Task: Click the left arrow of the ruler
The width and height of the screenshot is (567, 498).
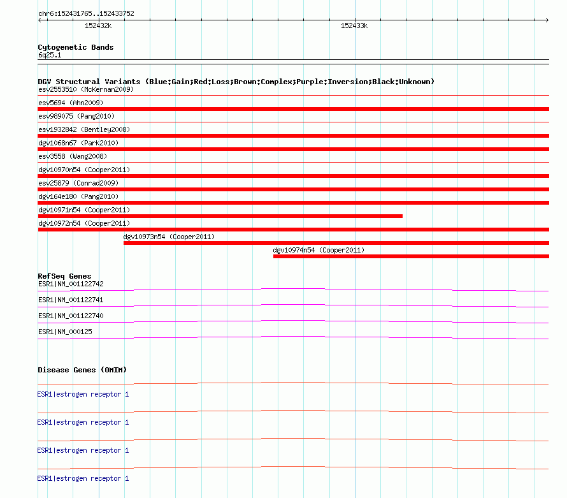Action: [40, 20]
